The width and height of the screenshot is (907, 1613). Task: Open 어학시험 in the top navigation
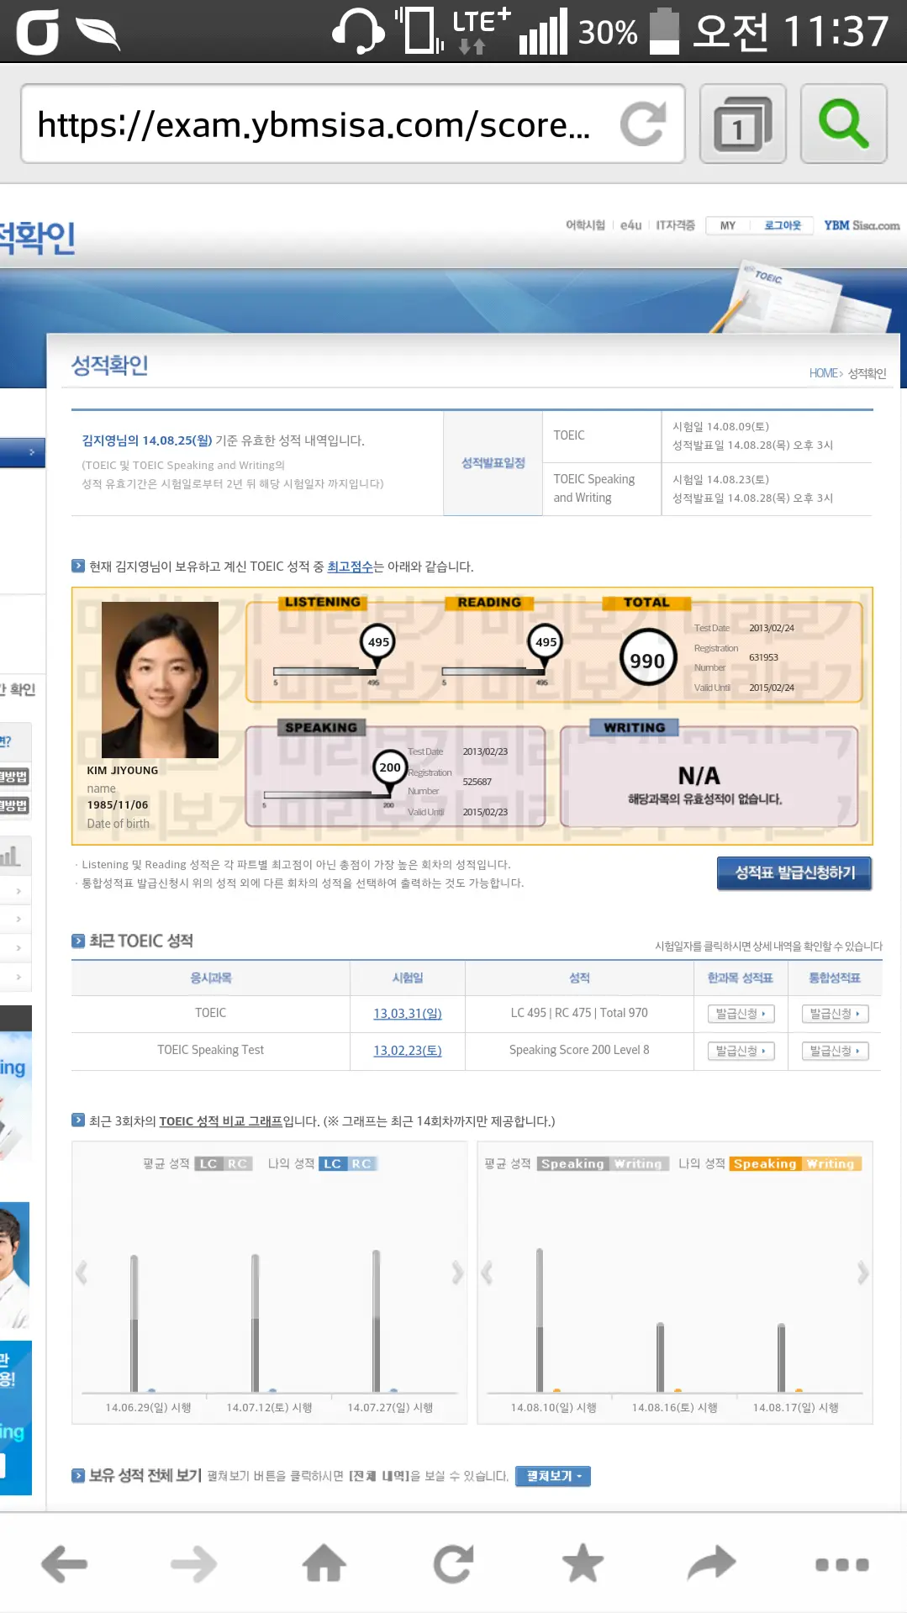tap(585, 225)
